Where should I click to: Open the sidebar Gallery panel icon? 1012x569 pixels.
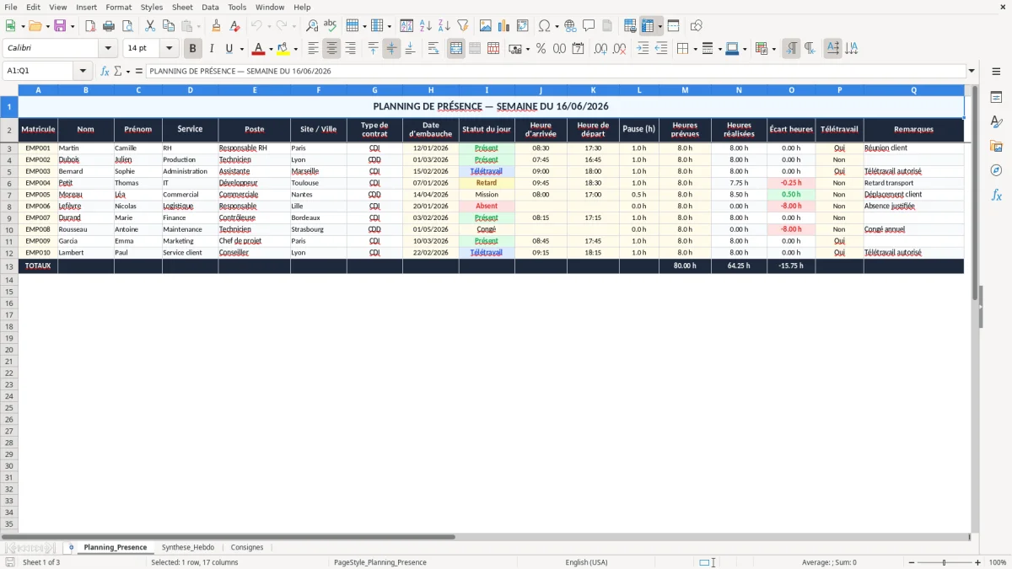[x=996, y=146]
